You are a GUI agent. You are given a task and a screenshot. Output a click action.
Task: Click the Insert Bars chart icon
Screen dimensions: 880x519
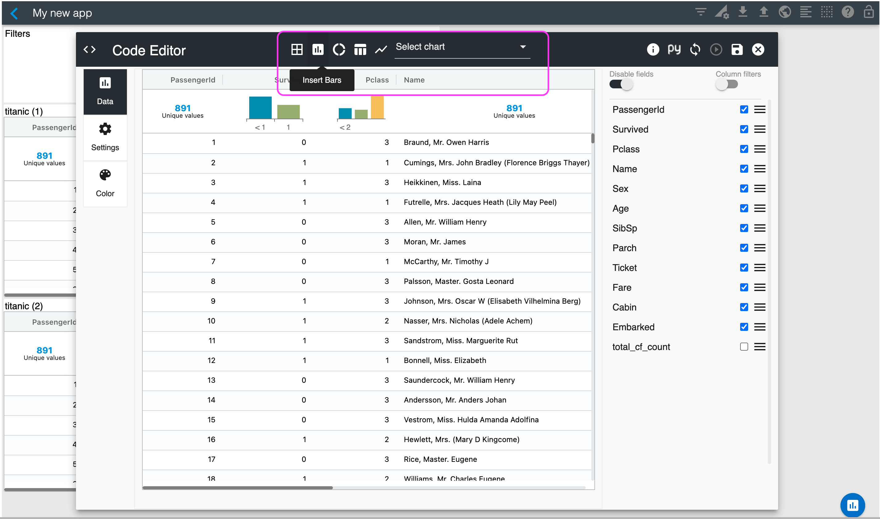point(318,49)
